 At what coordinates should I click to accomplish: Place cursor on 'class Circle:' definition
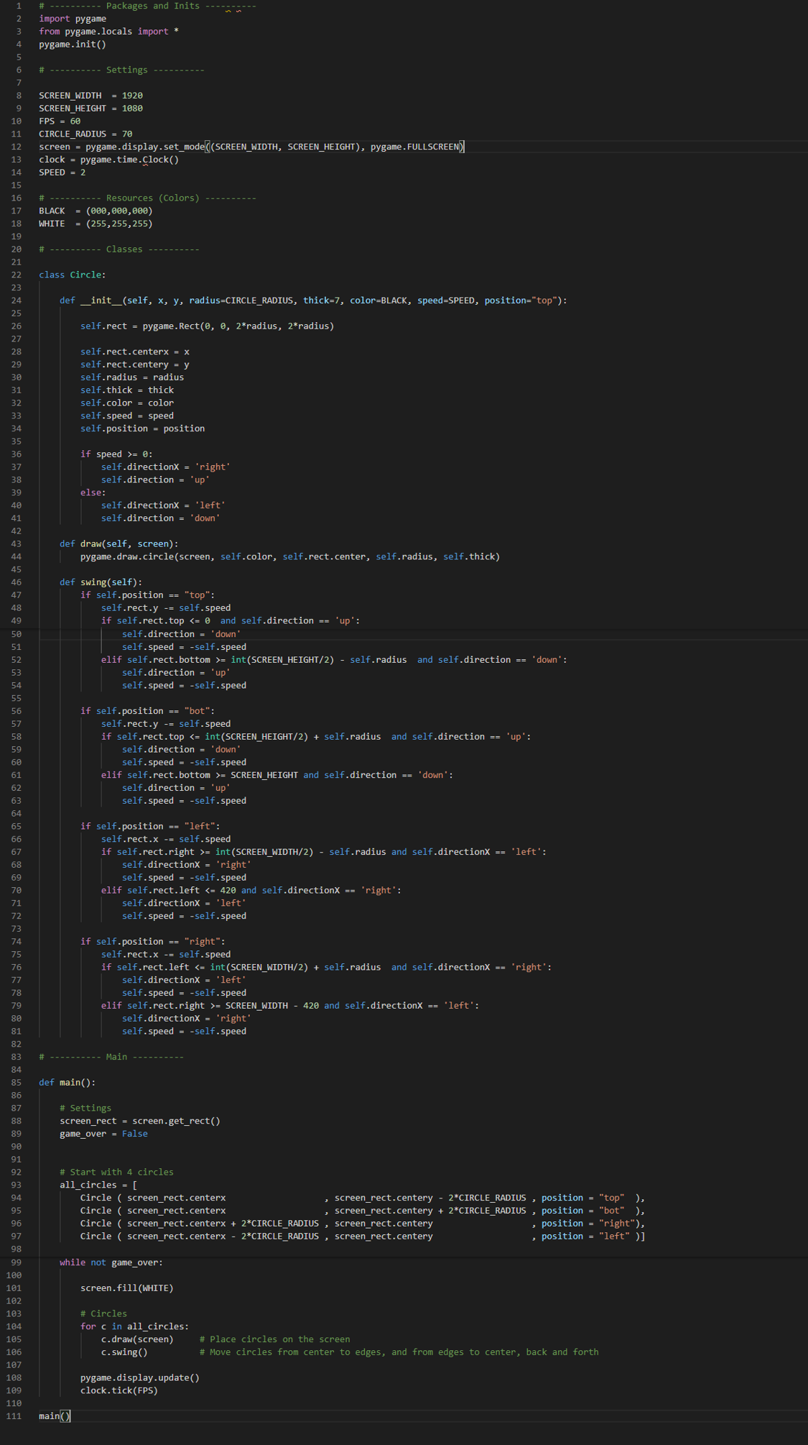coord(72,275)
